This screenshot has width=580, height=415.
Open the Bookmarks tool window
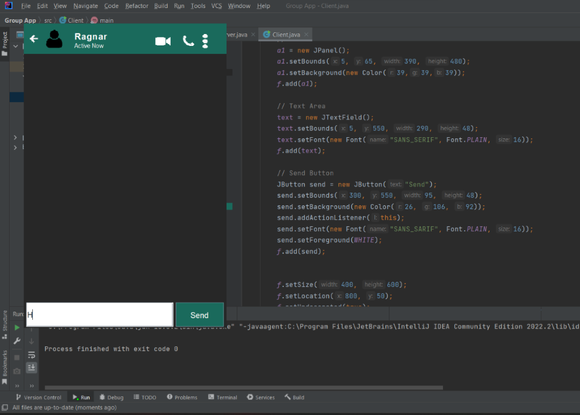click(x=5, y=367)
